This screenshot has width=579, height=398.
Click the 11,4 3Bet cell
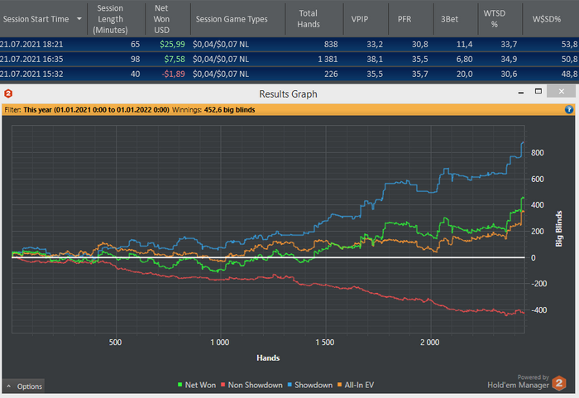coord(464,45)
